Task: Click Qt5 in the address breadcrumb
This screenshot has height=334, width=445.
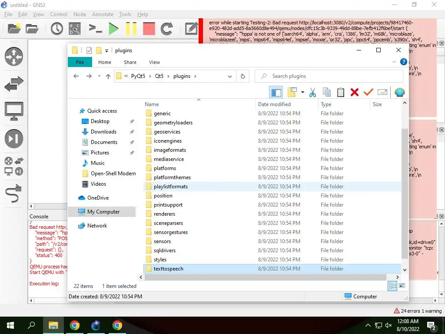Action: (159, 76)
